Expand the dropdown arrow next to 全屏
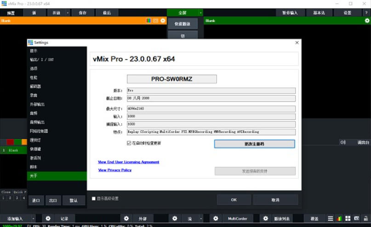 point(200,13)
